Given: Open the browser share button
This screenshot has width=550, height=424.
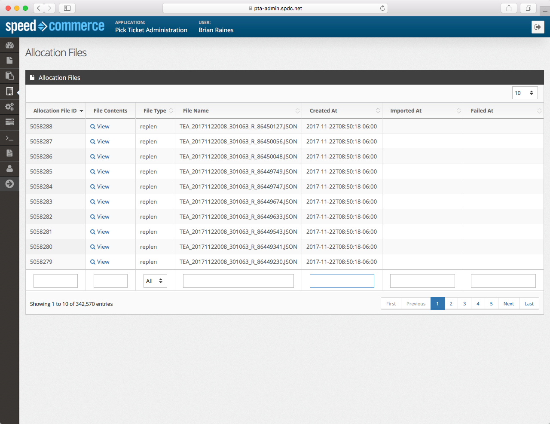Looking at the screenshot, I should point(509,8).
